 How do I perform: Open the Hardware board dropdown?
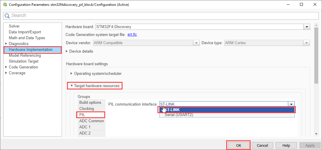click(307, 27)
